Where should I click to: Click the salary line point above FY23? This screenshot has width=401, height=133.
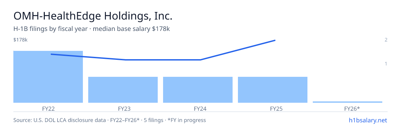point(126,60)
